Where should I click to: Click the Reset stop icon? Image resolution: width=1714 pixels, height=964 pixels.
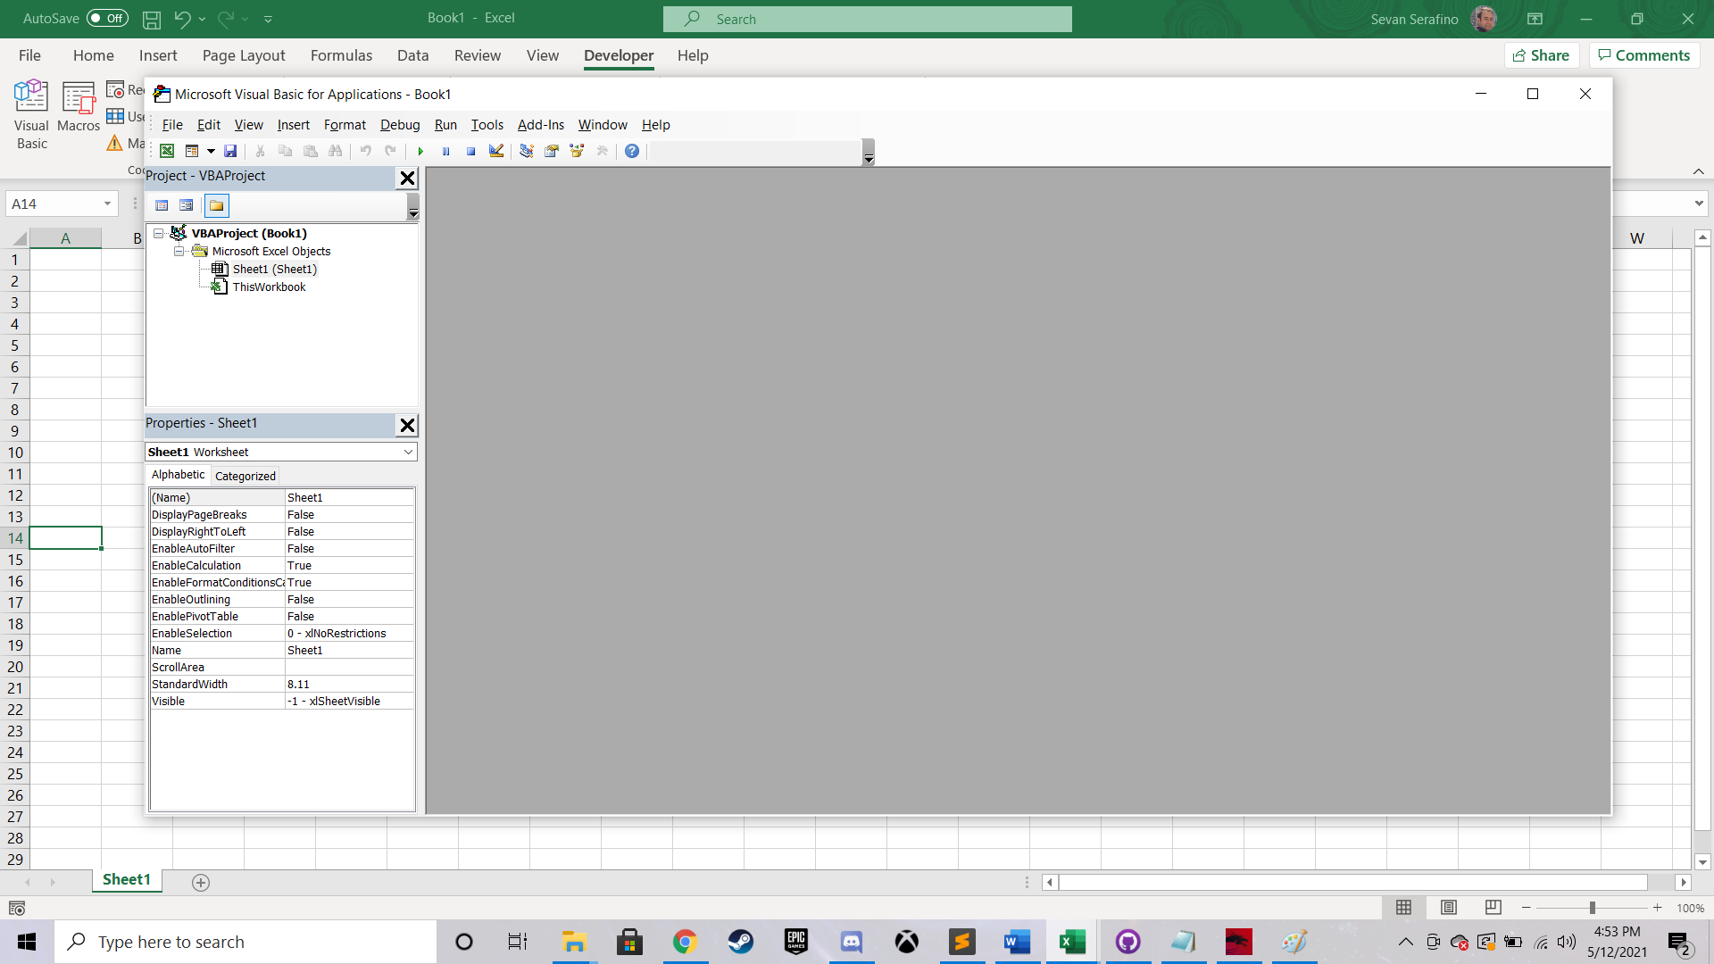470,151
